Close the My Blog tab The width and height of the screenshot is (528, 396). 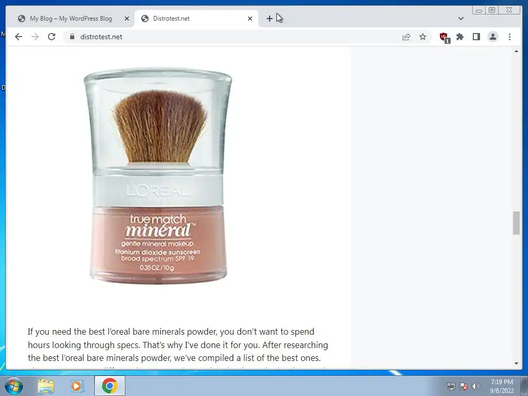127,19
